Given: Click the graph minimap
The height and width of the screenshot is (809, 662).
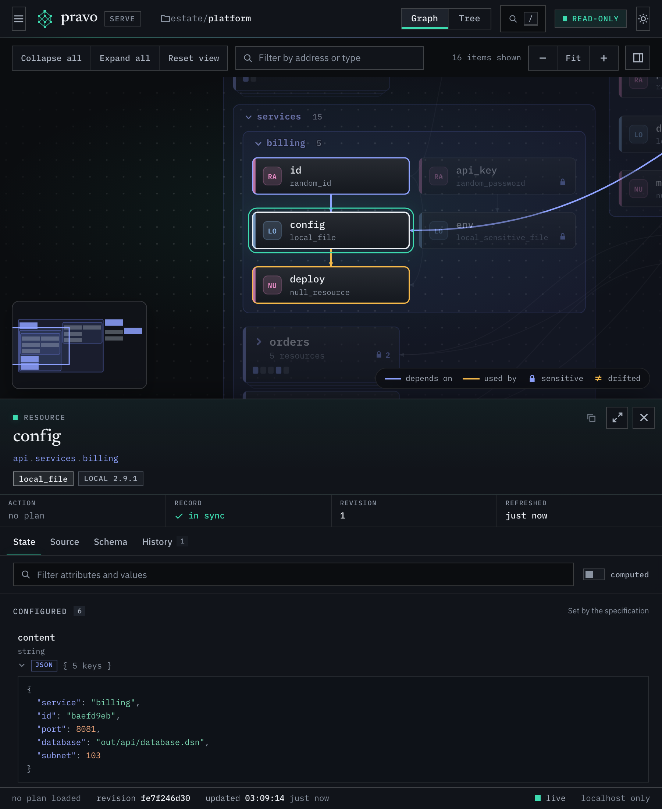Looking at the screenshot, I should (79, 345).
